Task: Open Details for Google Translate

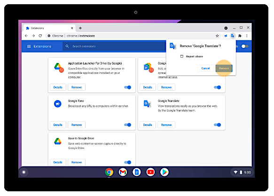Action: tap(148, 125)
